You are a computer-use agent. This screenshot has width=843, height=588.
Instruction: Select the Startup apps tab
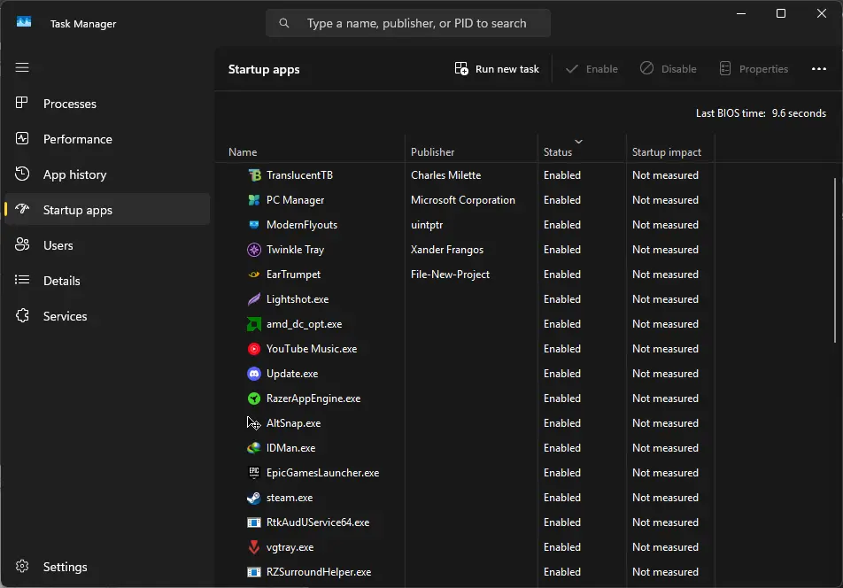(107, 210)
